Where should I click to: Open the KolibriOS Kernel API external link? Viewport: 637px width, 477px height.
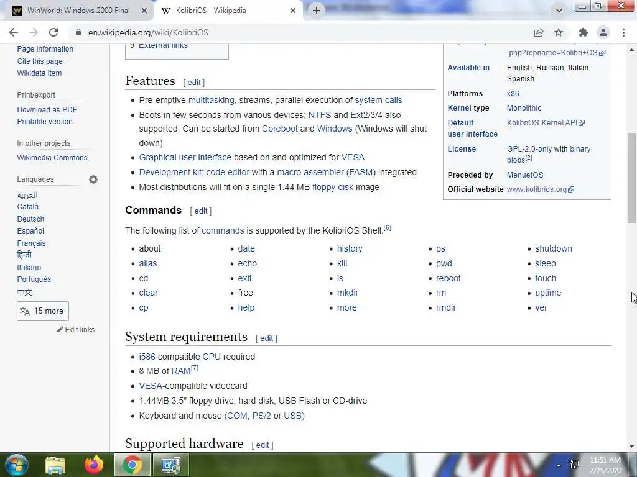tap(546, 123)
